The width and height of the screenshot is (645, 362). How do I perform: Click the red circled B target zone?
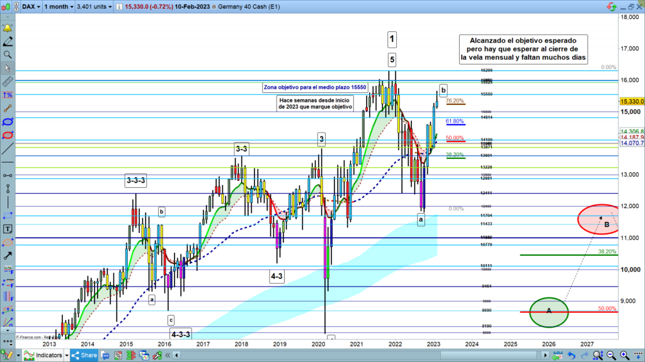pyautogui.click(x=598, y=220)
